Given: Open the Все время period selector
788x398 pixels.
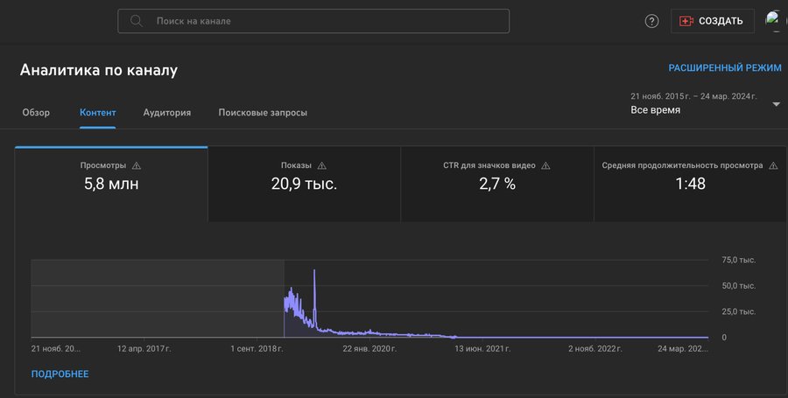Looking at the screenshot, I should [x=655, y=110].
